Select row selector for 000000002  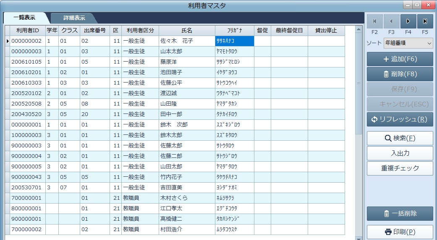coord(8,41)
